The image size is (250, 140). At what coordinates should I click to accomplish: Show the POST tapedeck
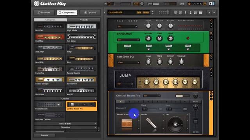pos(180,12)
